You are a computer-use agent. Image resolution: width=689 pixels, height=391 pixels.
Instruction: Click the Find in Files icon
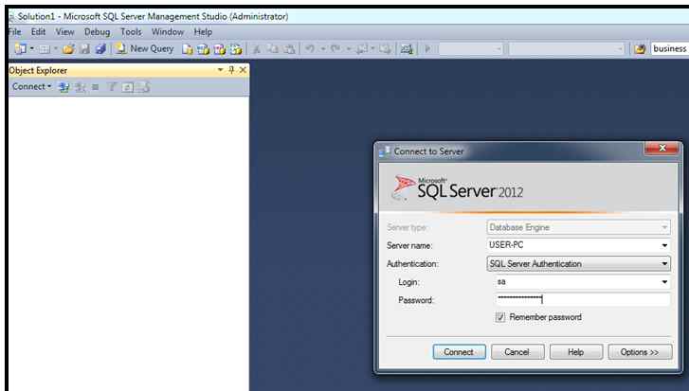pos(640,49)
